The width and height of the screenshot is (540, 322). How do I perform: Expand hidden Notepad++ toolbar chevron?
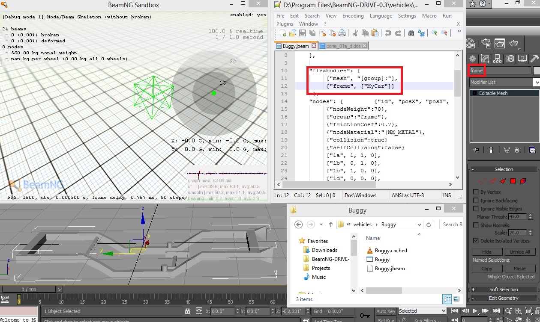[x=459, y=31]
